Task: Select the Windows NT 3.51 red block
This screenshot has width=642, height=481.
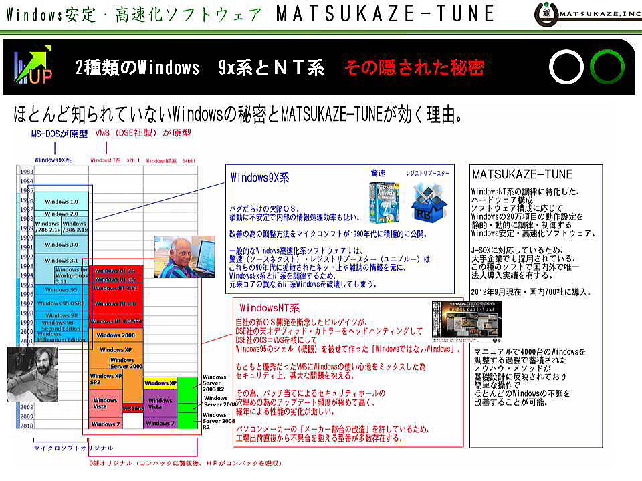Action: [x=116, y=289]
